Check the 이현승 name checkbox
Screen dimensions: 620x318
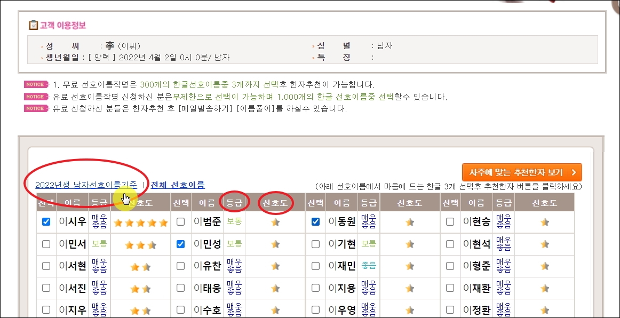(450, 222)
